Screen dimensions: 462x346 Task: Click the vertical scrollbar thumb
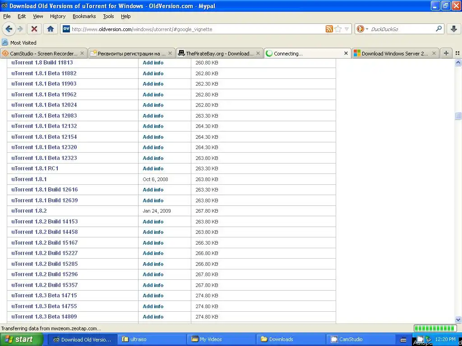tap(458, 116)
